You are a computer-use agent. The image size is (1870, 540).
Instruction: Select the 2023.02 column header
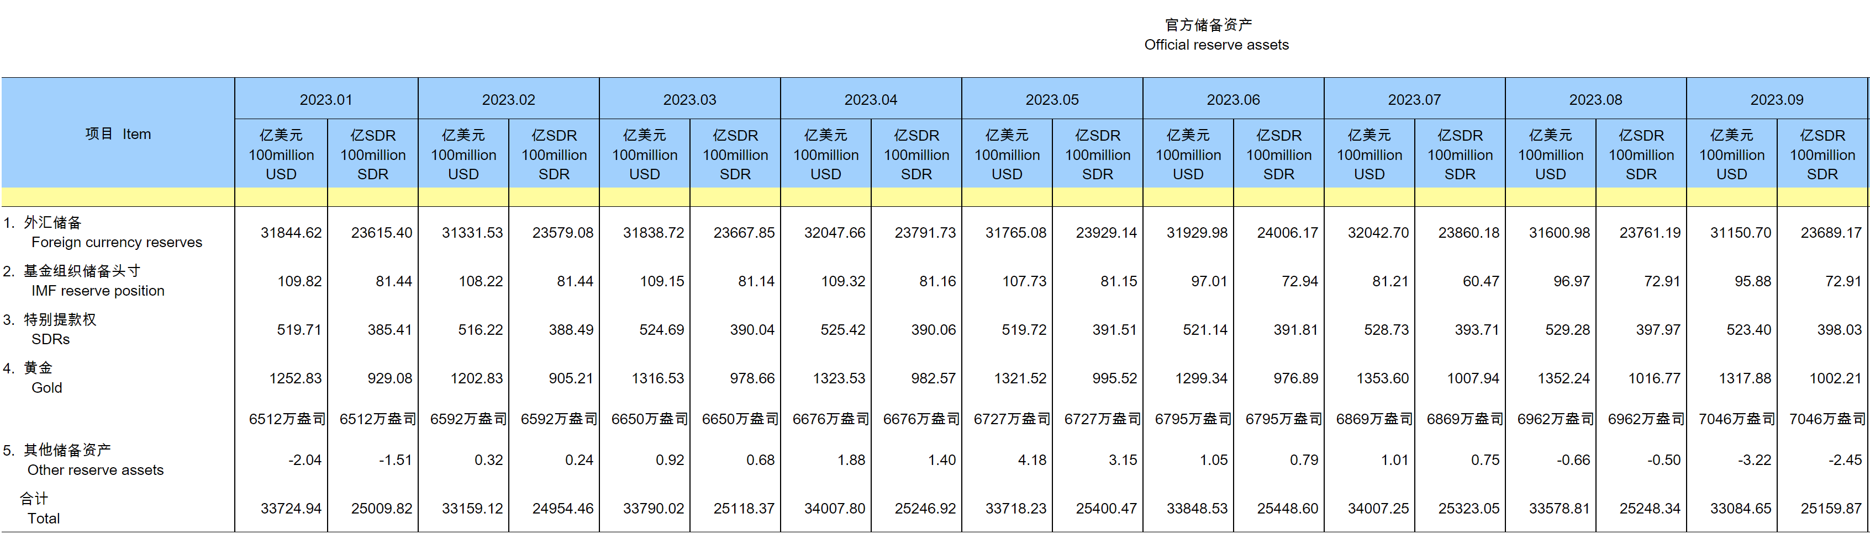[x=508, y=99]
